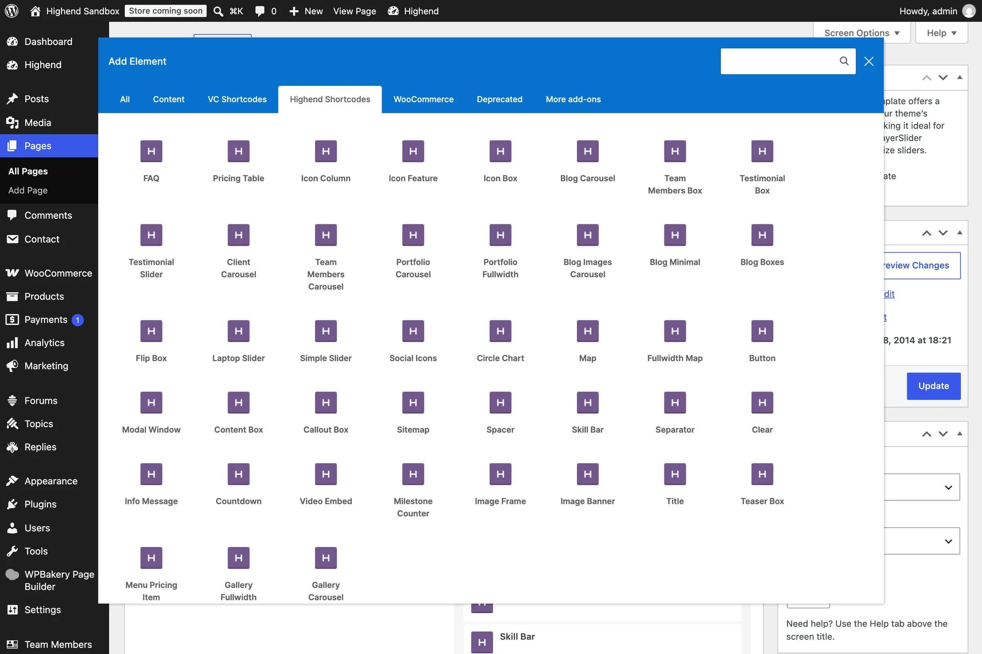Add the Button element
The height and width of the screenshot is (654, 982).
click(762, 342)
